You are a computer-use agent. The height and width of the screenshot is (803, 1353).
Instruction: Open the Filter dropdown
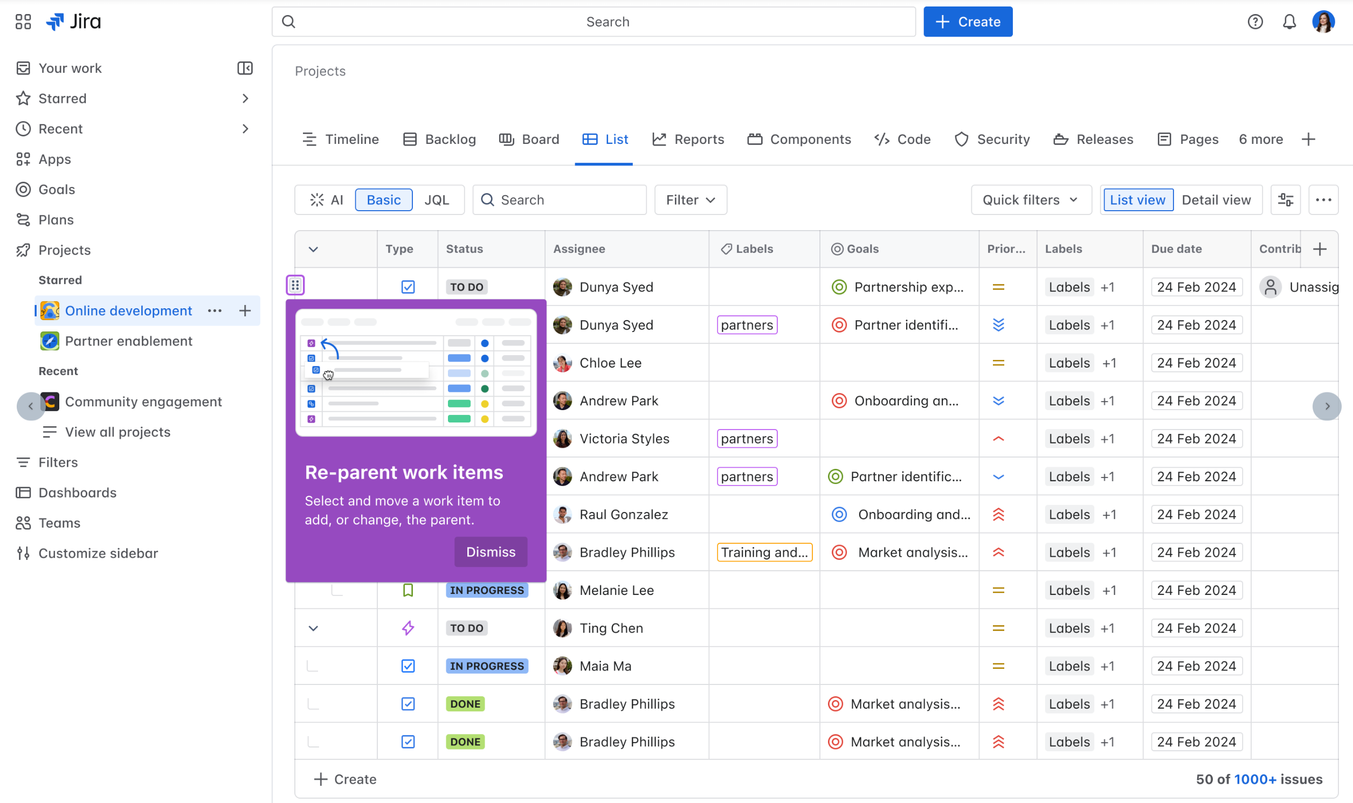690,199
